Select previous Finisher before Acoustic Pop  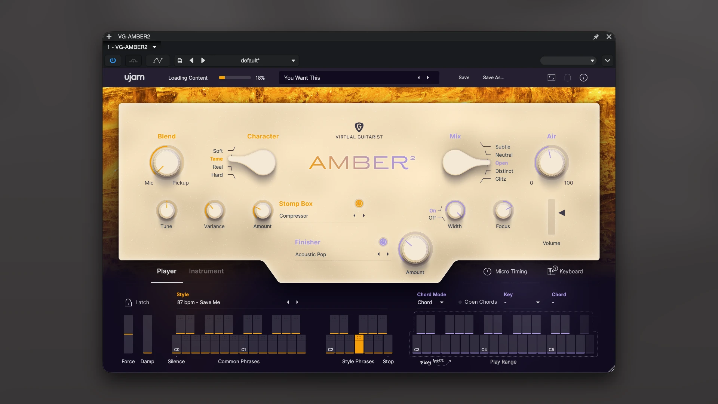click(x=378, y=254)
